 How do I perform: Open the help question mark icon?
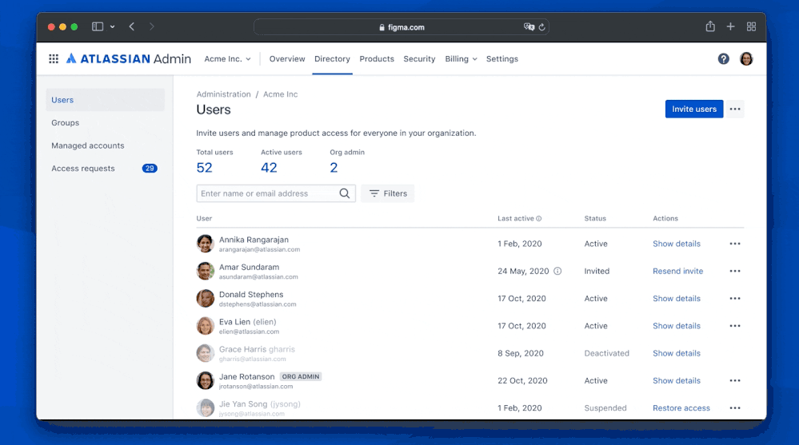pyautogui.click(x=723, y=58)
